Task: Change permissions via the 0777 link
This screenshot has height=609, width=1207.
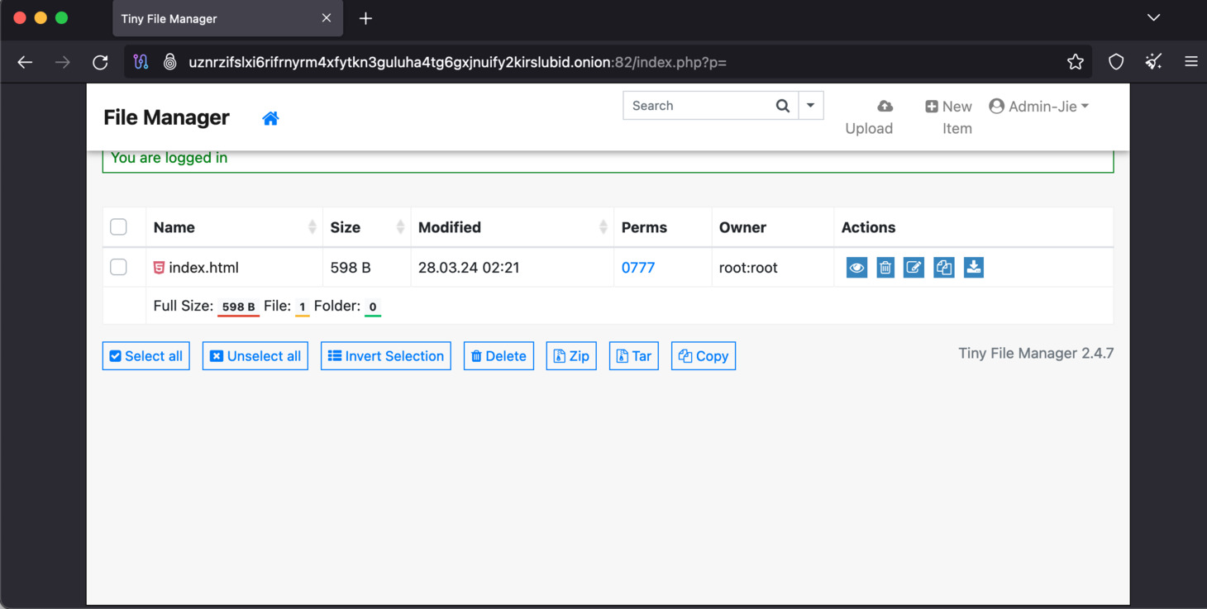Action: pos(638,268)
